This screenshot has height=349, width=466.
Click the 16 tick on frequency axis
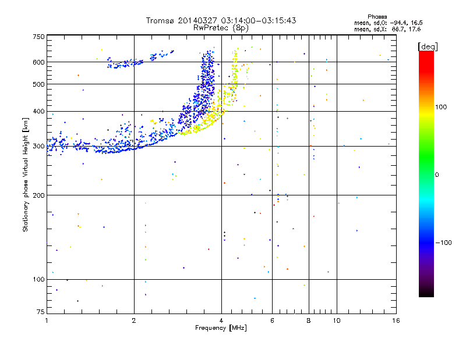point(396,320)
